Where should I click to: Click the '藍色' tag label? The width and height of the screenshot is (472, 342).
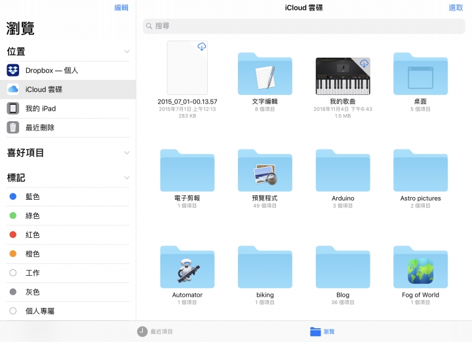[x=33, y=197]
